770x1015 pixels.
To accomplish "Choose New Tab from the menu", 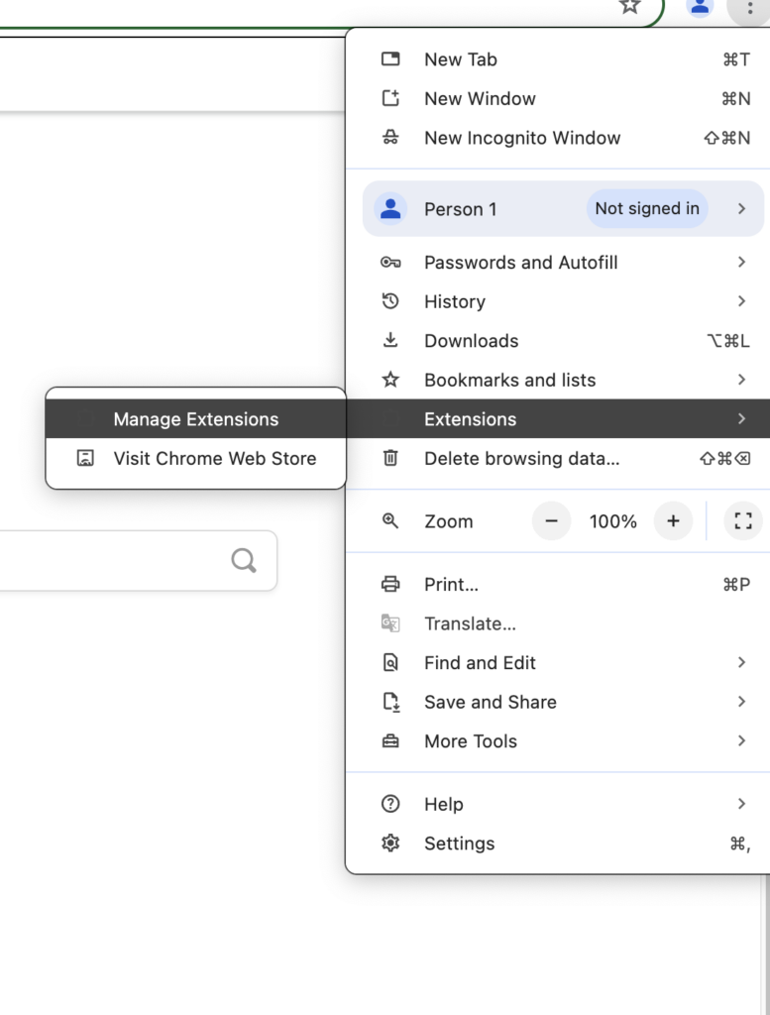I will click(x=558, y=59).
